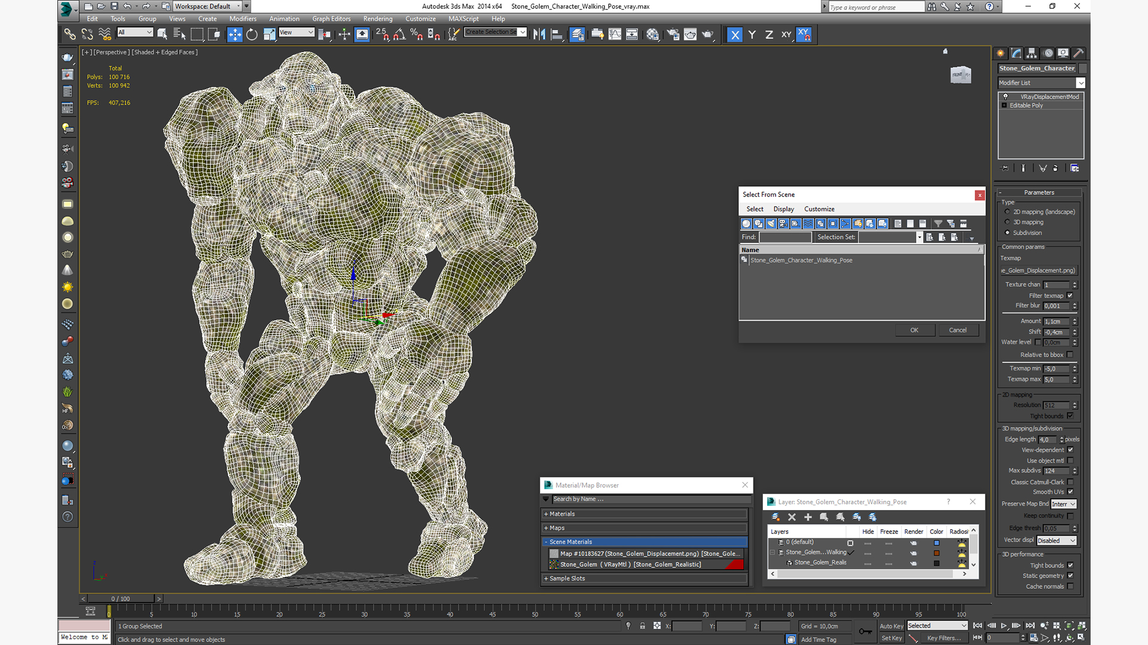Open the Create command panel tab

click(1000, 53)
